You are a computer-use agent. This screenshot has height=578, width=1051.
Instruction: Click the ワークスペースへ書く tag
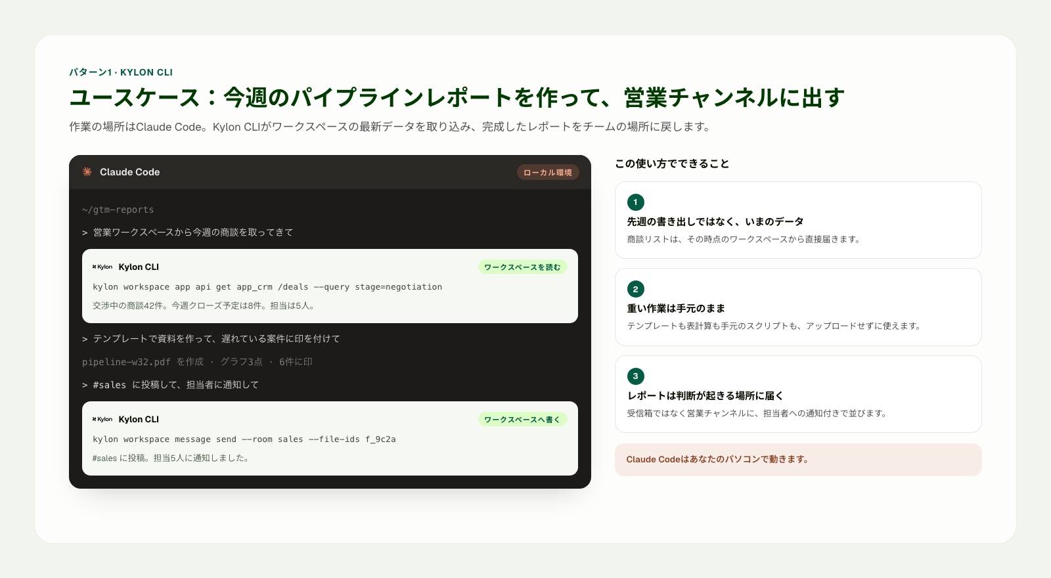point(523,420)
